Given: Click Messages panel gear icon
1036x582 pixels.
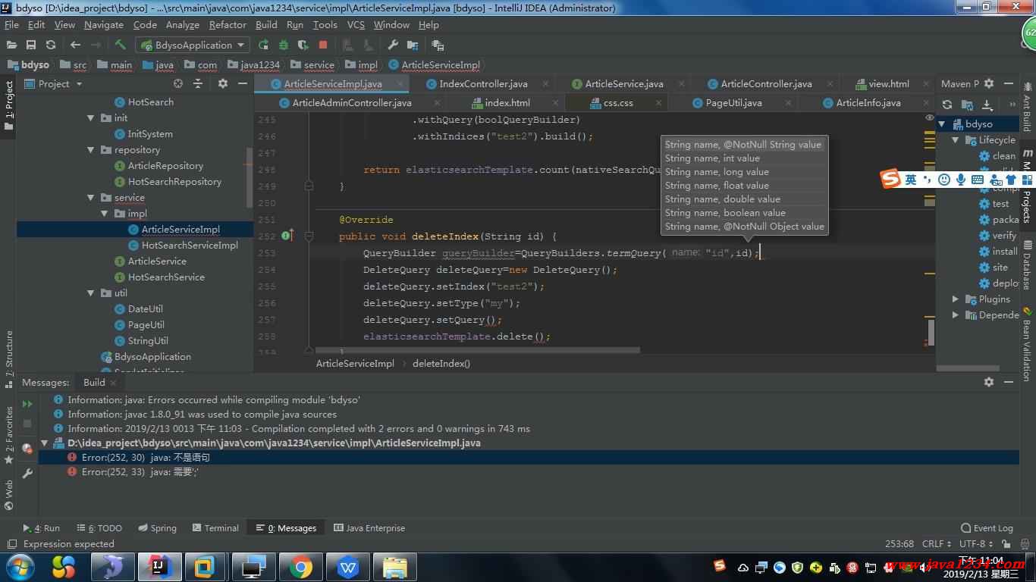Looking at the screenshot, I should (988, 382).
